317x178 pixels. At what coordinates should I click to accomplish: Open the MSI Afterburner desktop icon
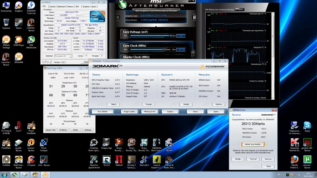click(31, 40)
